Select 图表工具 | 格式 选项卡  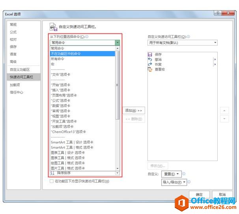tap(82, 158)
